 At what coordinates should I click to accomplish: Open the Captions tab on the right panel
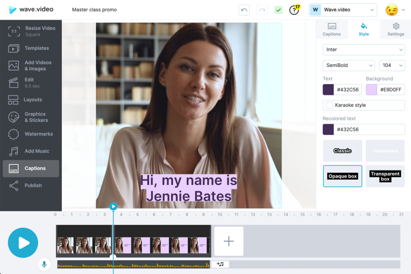point(332,29)
